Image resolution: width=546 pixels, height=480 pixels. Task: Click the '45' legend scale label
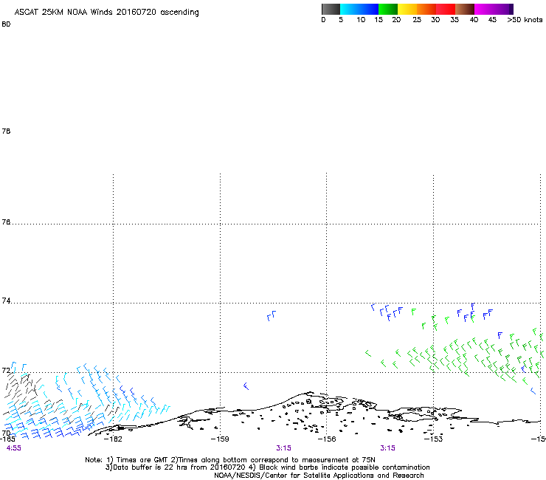coord(492,20)
